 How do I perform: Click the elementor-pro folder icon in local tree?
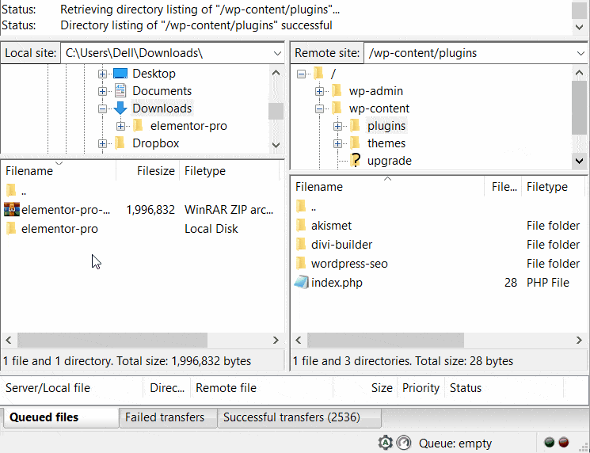click(x=138, y=125)
